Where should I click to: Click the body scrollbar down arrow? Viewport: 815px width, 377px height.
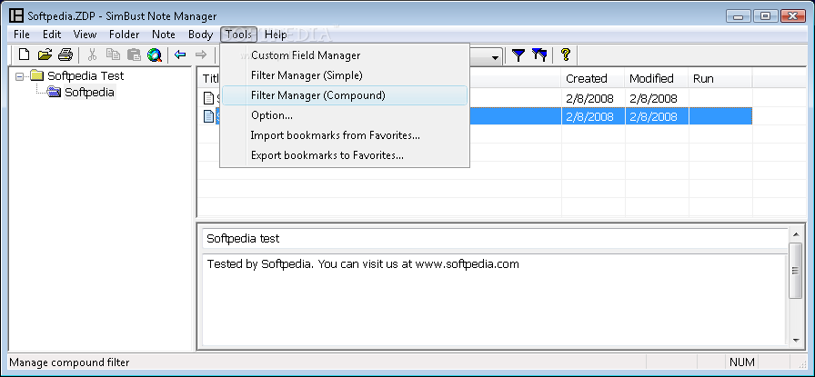pyautogui.click(x=796, y=340)
